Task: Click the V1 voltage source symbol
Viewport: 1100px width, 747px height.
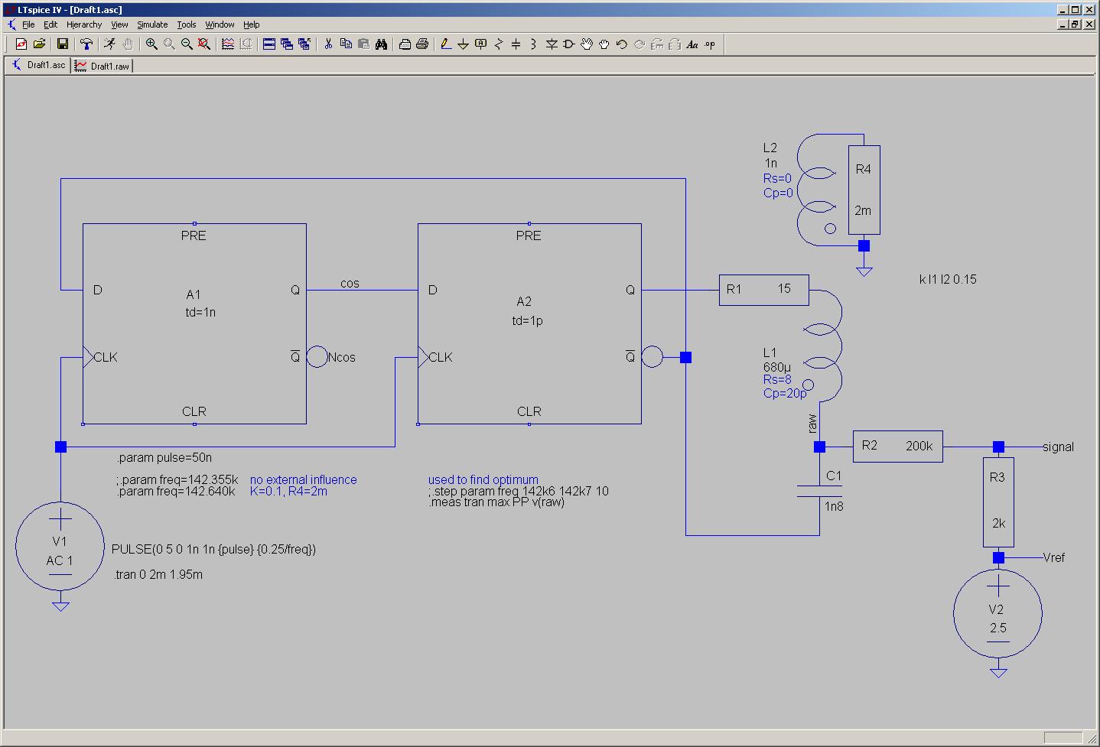Action: point(60,546)
